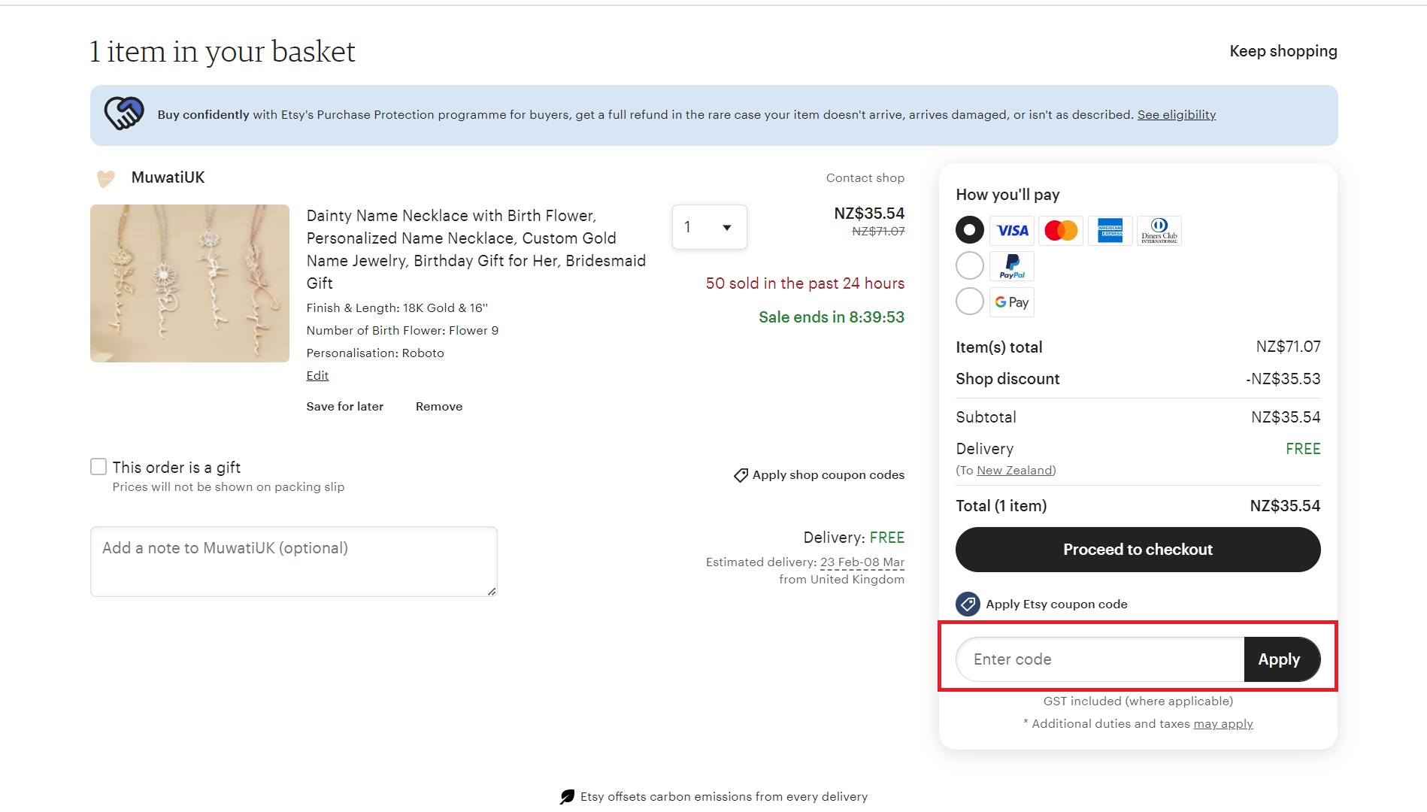Click the shop coupon tag icon
Image resolution: width=1427 pixels, height=812 pixels.
click(741, 475)
